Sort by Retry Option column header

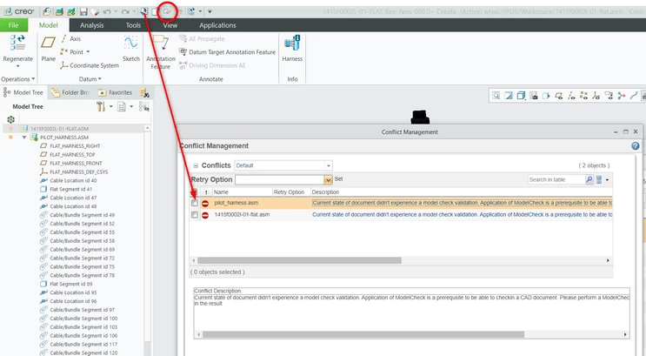point(291,192)
